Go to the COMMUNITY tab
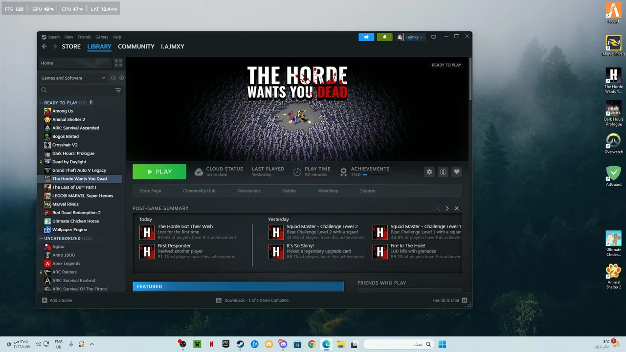Screen dimensions: 626x352 [136, 46]
